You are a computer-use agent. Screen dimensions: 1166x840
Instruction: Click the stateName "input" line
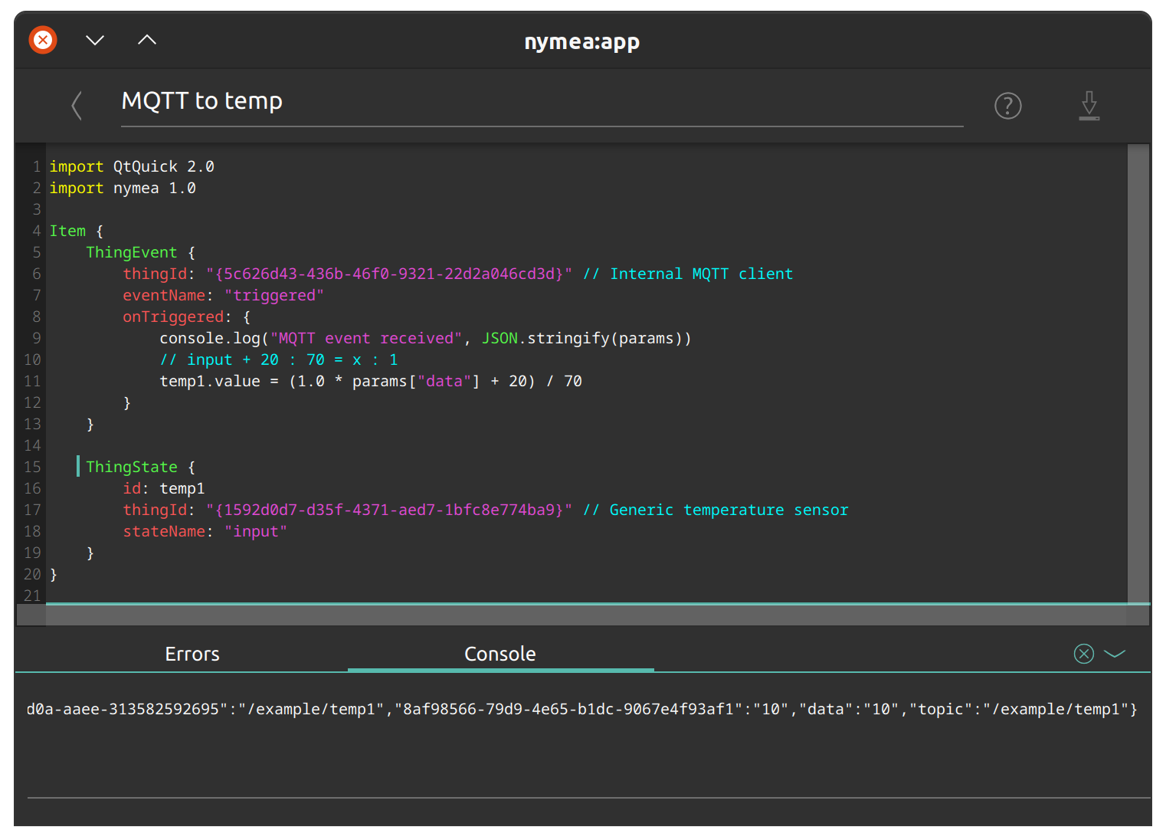coord(205,531)
